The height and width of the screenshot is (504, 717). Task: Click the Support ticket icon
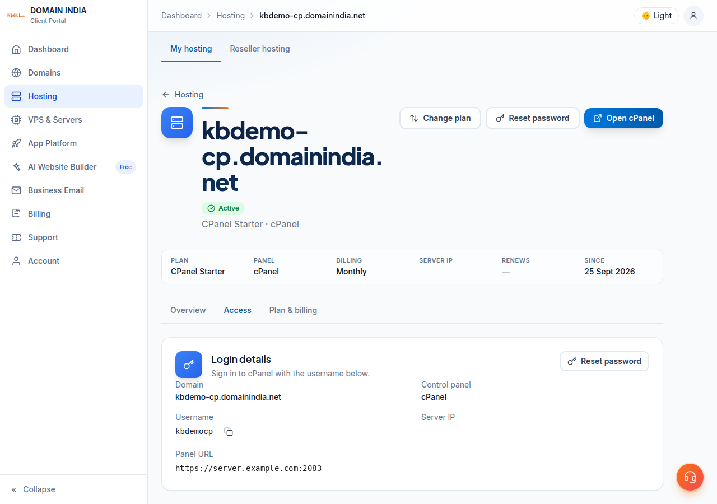coord(16,237)
